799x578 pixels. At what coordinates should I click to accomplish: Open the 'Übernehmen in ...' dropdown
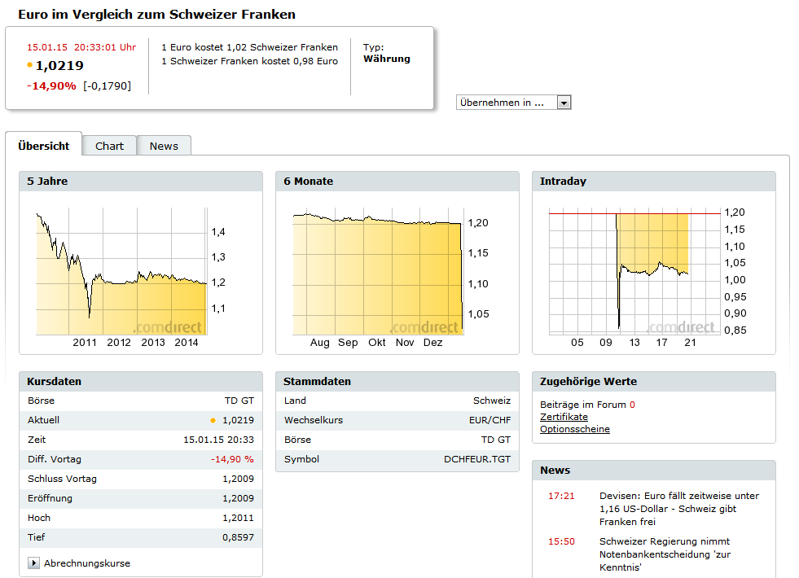pos(506,103)
